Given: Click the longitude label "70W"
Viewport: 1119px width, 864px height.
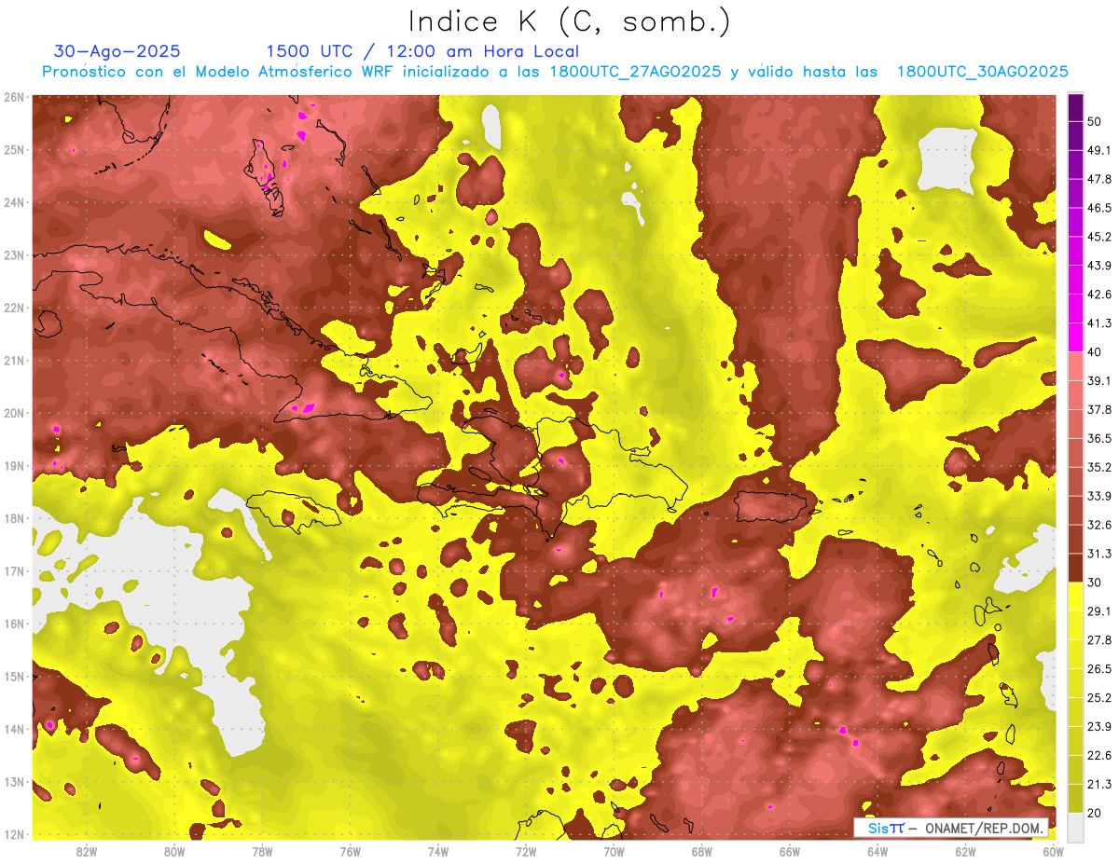Looking at the screenshot, I should click(614, 851).
